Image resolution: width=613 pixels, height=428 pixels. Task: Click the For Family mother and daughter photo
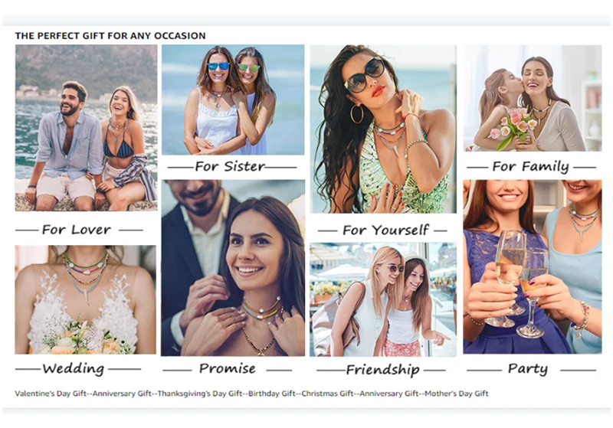[533, 98]
